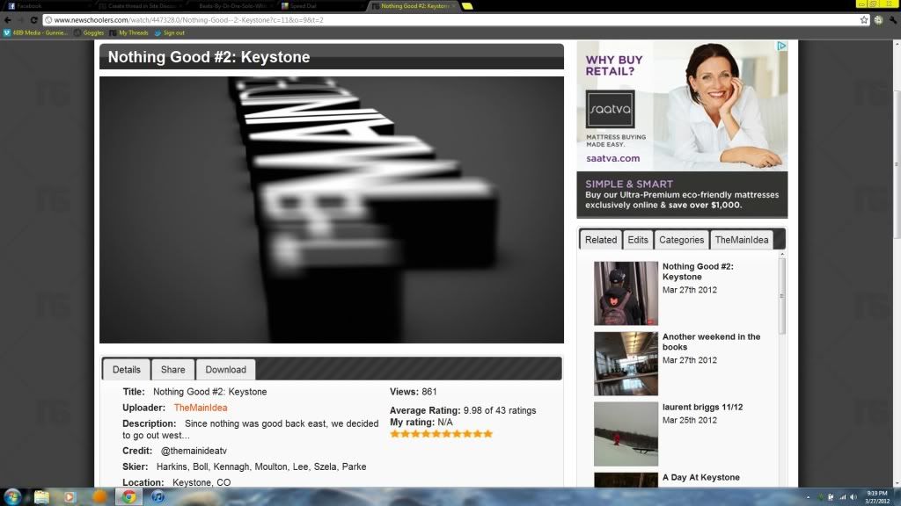This screenshot has width=901, height=506.
Task: Reload the page with the refresh icon
Action: point(33,19)
